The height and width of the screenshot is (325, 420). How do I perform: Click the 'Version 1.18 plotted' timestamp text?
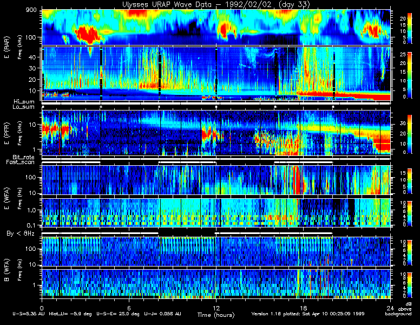[308, 314]
